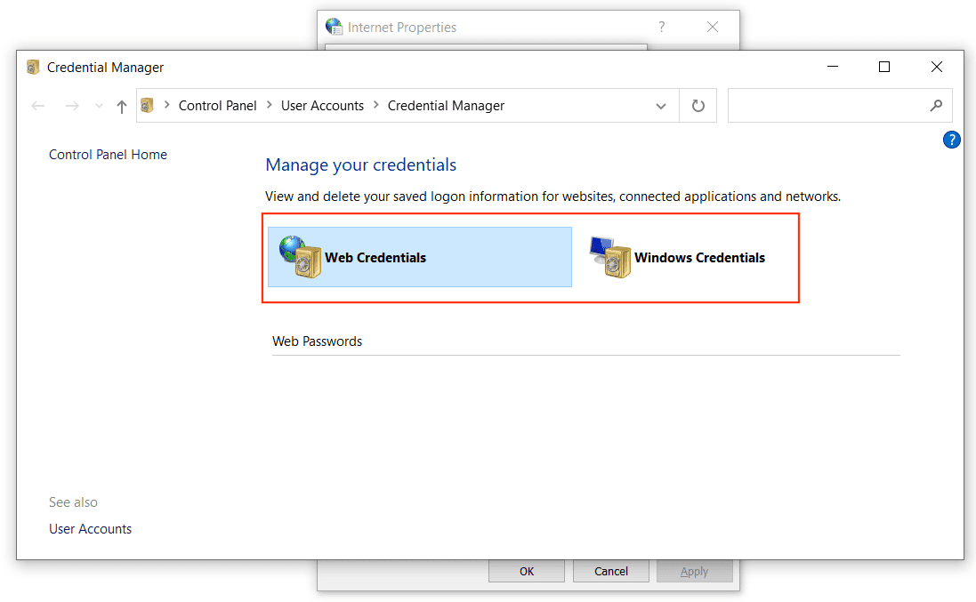Click the address bar refresh icon
The width and height of the screenshot is (976, 602).
click(698, 105)
